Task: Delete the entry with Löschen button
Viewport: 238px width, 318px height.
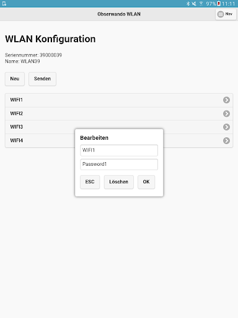Action: point(119,182)
